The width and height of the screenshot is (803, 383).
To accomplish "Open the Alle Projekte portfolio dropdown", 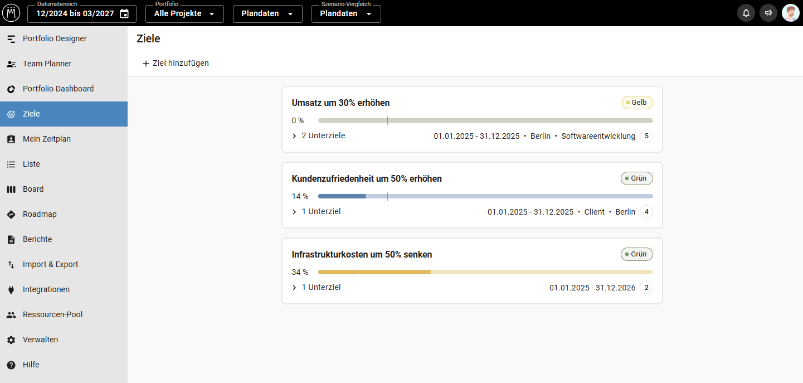I will tap(184, 13).
